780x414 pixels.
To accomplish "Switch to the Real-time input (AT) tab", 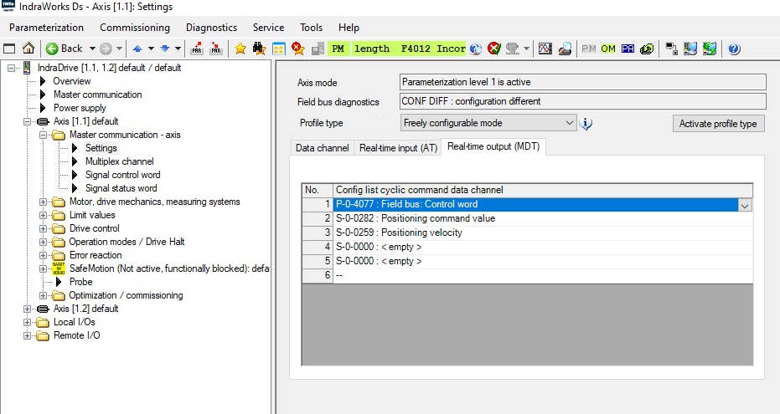I will point(398,148).
